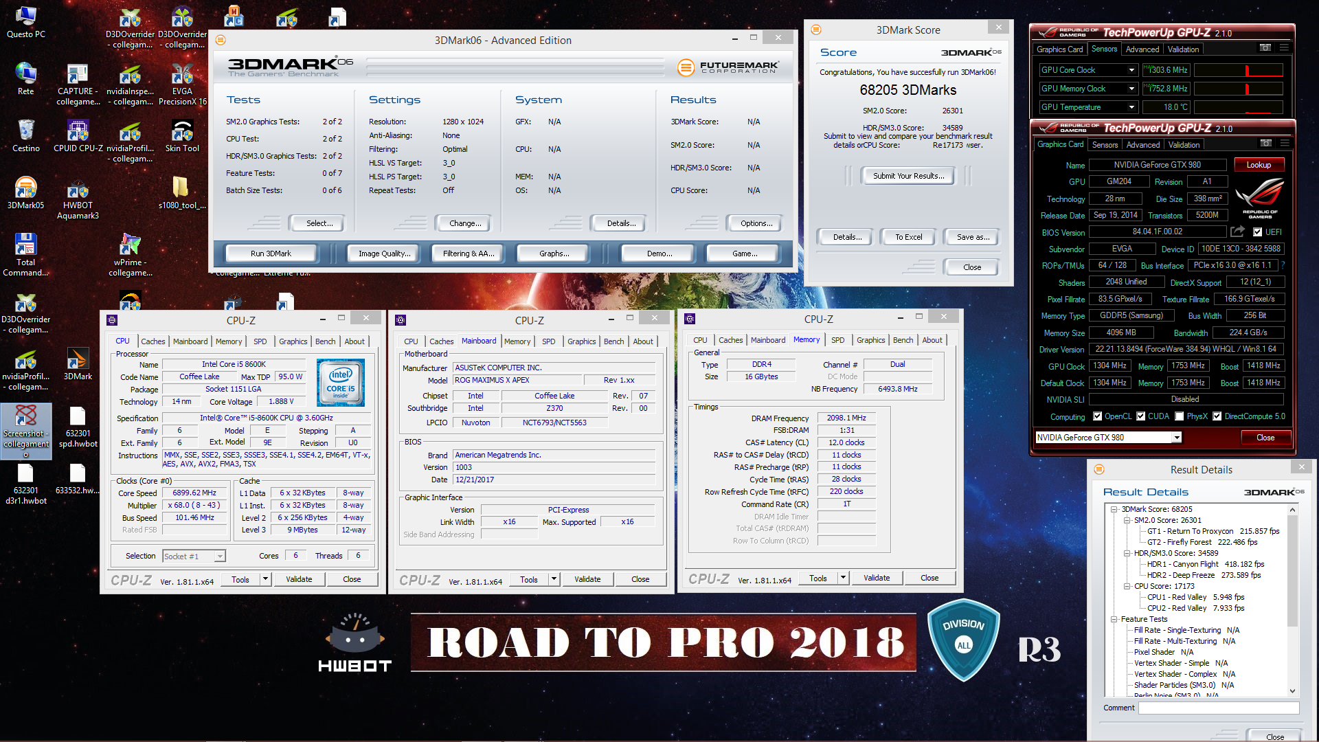The height and width of the screenshot is (742, 1319).
Task: Switch to Caches tab in CPU-Z CPU window
Action: tap(153, 341)
